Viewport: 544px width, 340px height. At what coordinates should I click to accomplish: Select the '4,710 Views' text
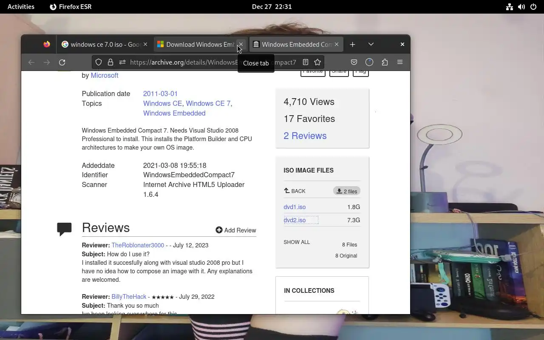pyautogui.click(x=309, y=102)
